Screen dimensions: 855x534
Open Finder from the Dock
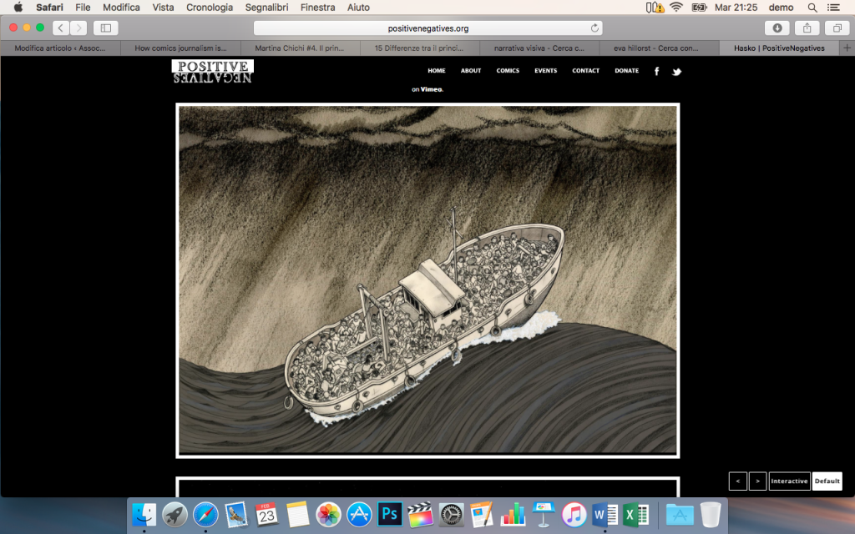click(x=144, y=514)
